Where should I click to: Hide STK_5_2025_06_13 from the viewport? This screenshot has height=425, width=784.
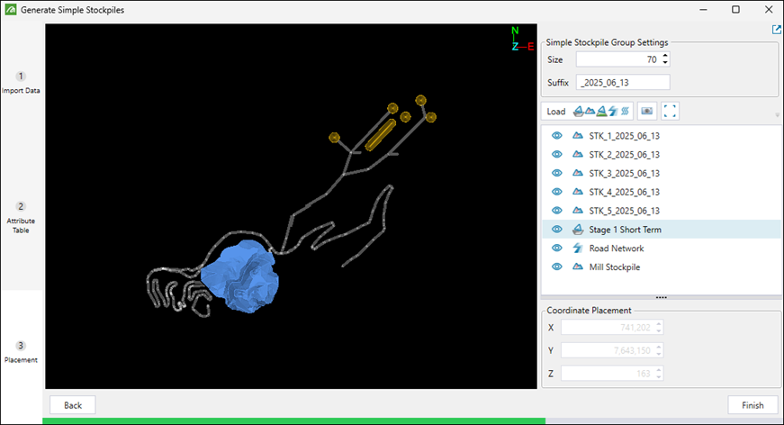pyautogui.click(x=557, y=211)
